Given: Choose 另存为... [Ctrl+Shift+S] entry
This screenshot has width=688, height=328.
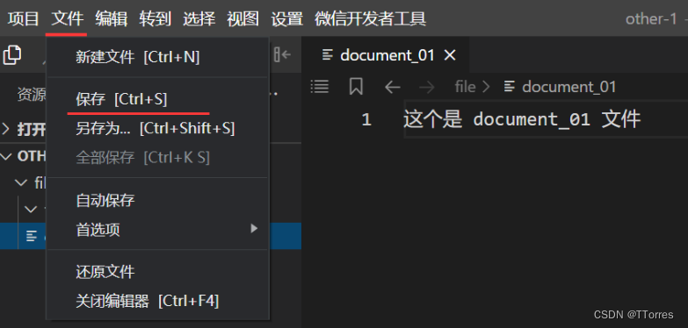Looking at the screenshot, I should 157,128.
